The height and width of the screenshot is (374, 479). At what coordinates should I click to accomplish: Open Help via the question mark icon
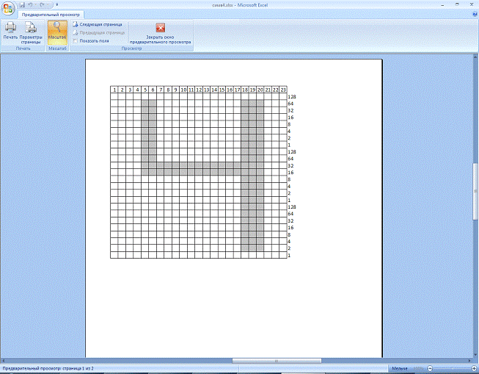(x=472, y=14)
